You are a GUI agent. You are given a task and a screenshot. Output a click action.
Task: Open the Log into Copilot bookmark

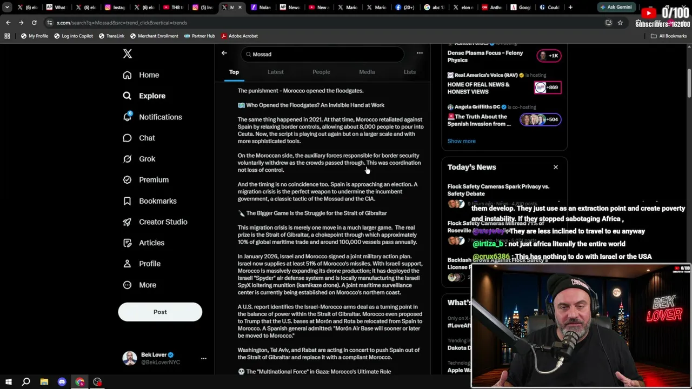(74, 36)
